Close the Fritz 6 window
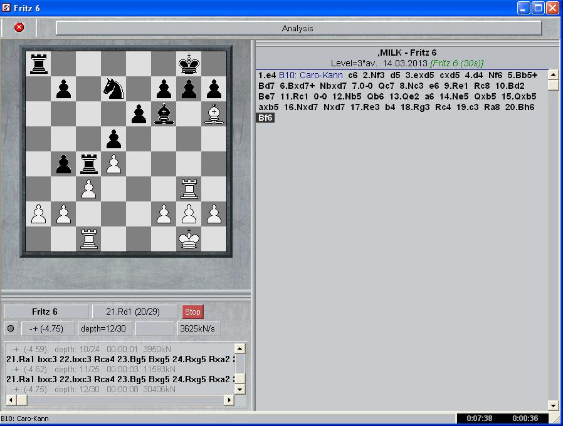This screenshot has height=426, width=563. 552,8
